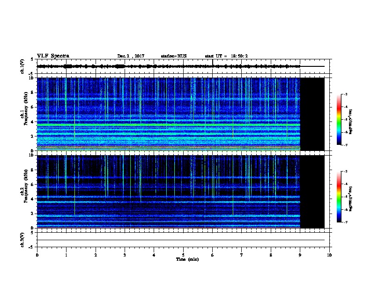Screen dimensions: 371x286
Task: Click the x-axis tick label '10' under Time axis
Action: click(x=329, y=255)
